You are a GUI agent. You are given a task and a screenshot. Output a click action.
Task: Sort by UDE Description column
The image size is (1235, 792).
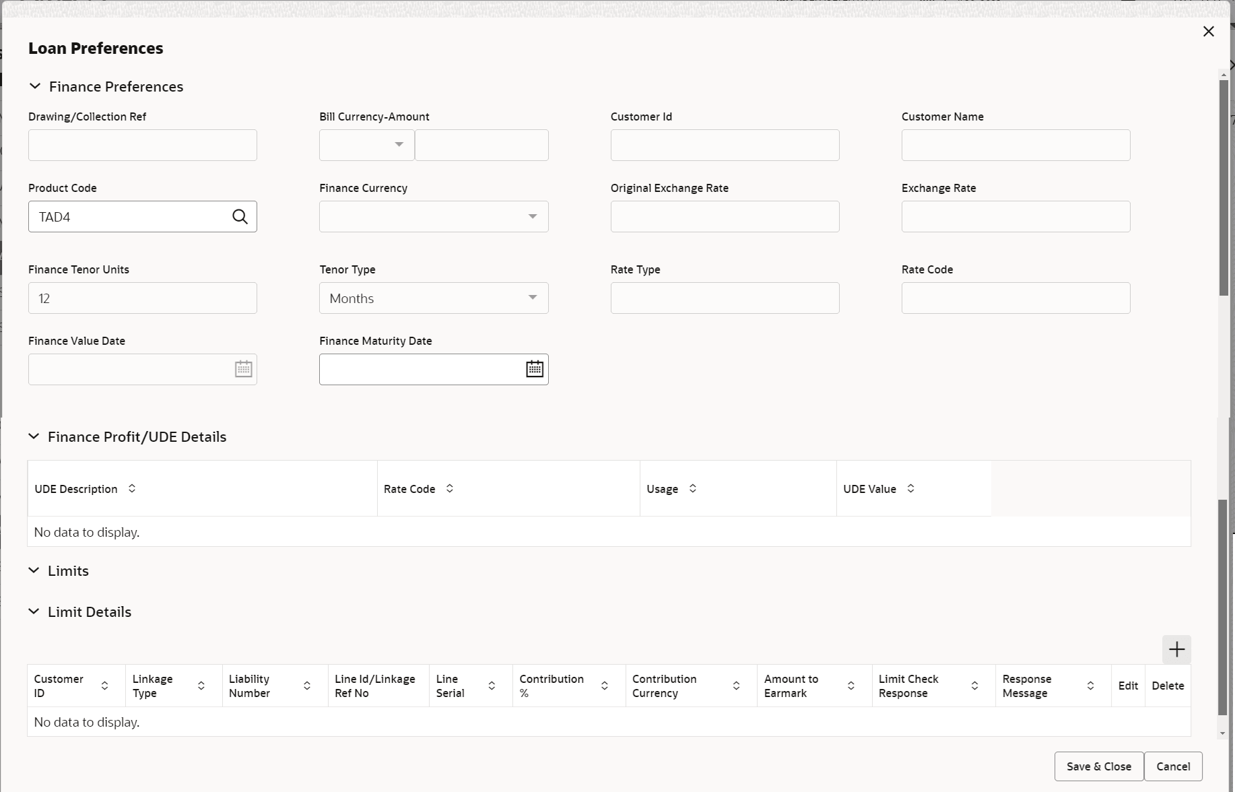pos(132,488)
